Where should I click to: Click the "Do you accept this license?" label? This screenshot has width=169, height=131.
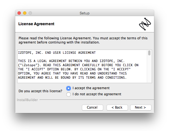click(x=40, y=91)
